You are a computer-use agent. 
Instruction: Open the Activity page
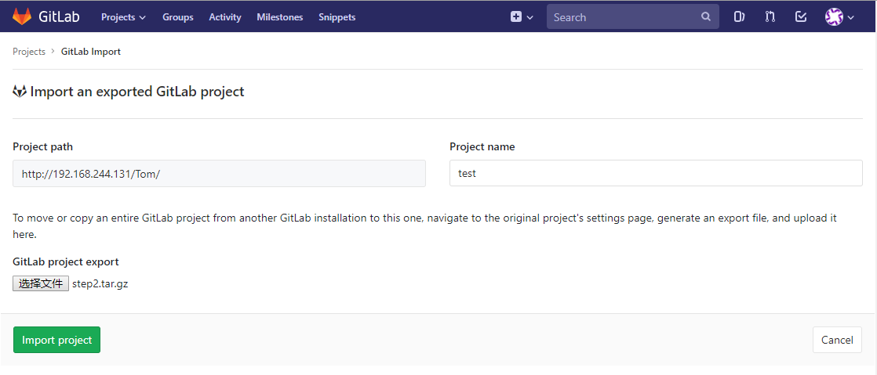coord(225,17)
